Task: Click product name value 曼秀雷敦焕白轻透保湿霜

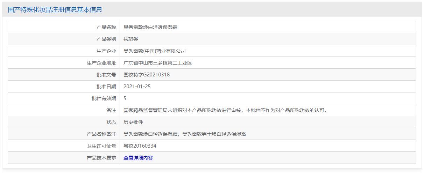Action: (150, 27)
